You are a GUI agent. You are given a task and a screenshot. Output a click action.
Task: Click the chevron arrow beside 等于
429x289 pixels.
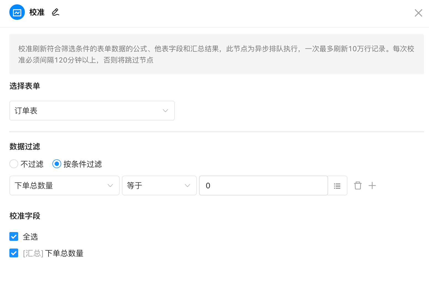pos(187,186)
